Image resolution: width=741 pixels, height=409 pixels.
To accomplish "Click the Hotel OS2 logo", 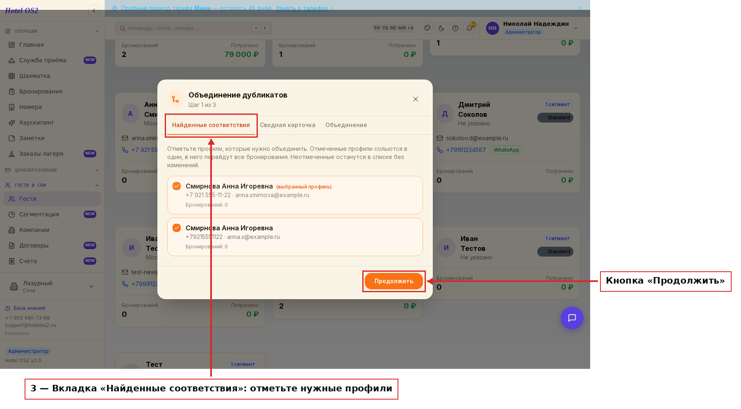I will (21, 11).
